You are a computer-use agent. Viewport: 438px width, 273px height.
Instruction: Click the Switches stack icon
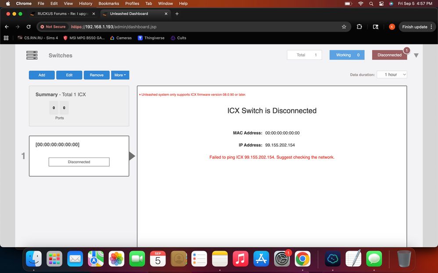point(32,56)
